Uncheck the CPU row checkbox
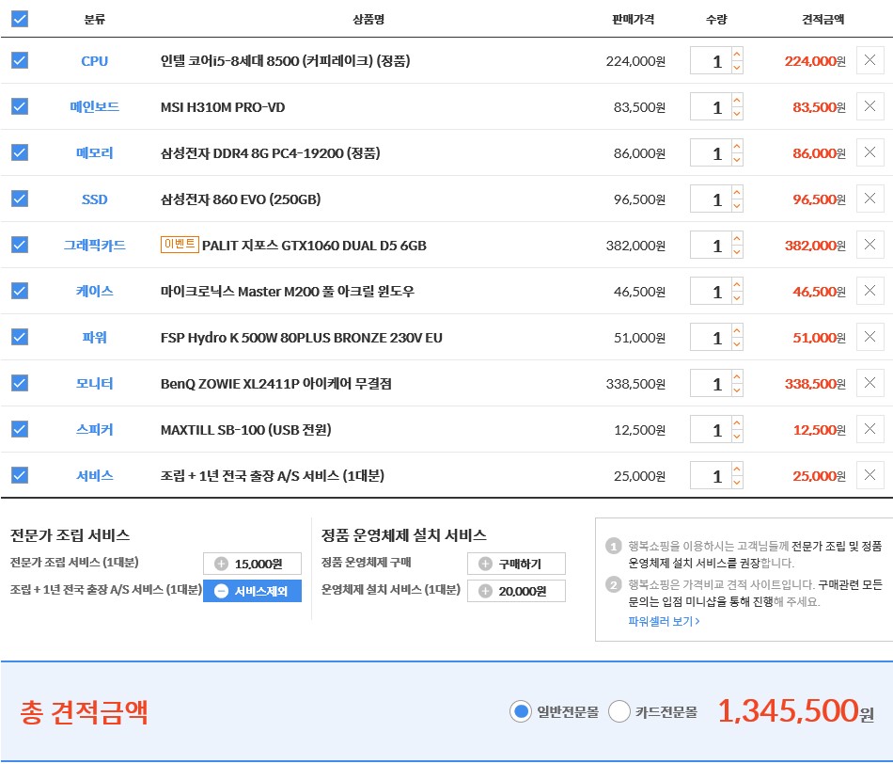The height and width of the screenshot is (764, 893). click(20, 60)
